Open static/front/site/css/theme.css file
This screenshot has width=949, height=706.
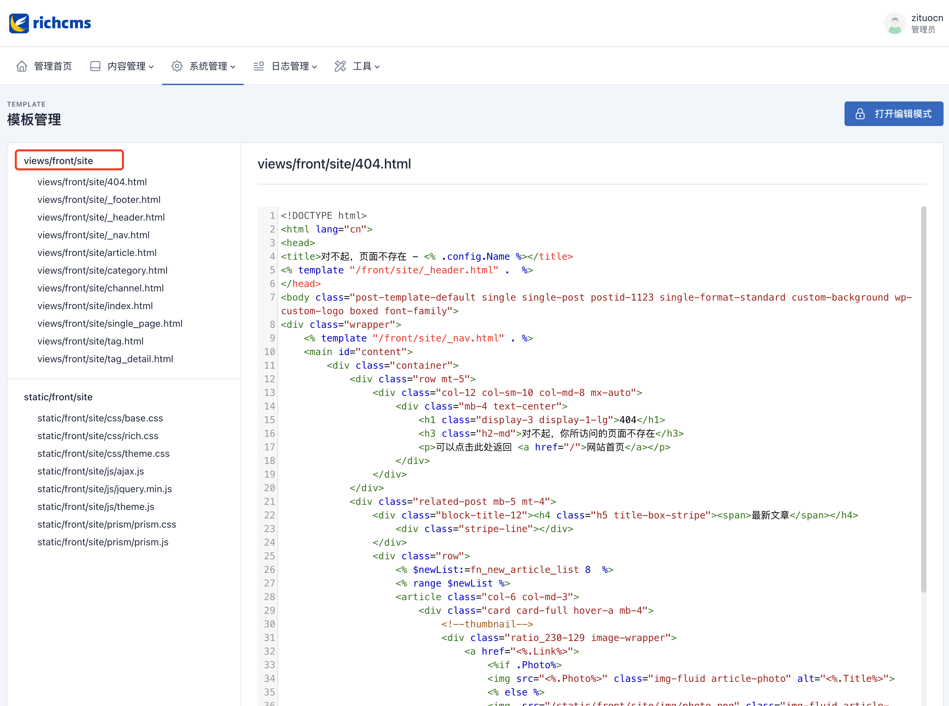103,453
